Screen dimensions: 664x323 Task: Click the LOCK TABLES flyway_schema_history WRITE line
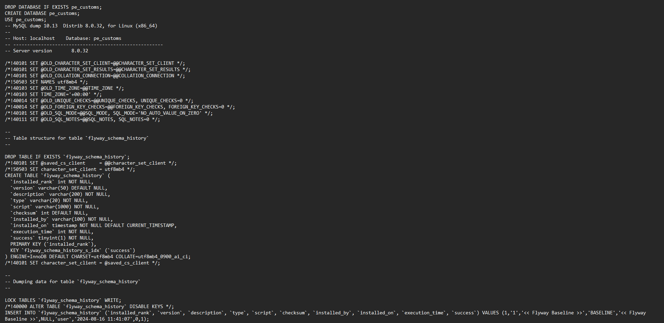click(x=63, y=300)
